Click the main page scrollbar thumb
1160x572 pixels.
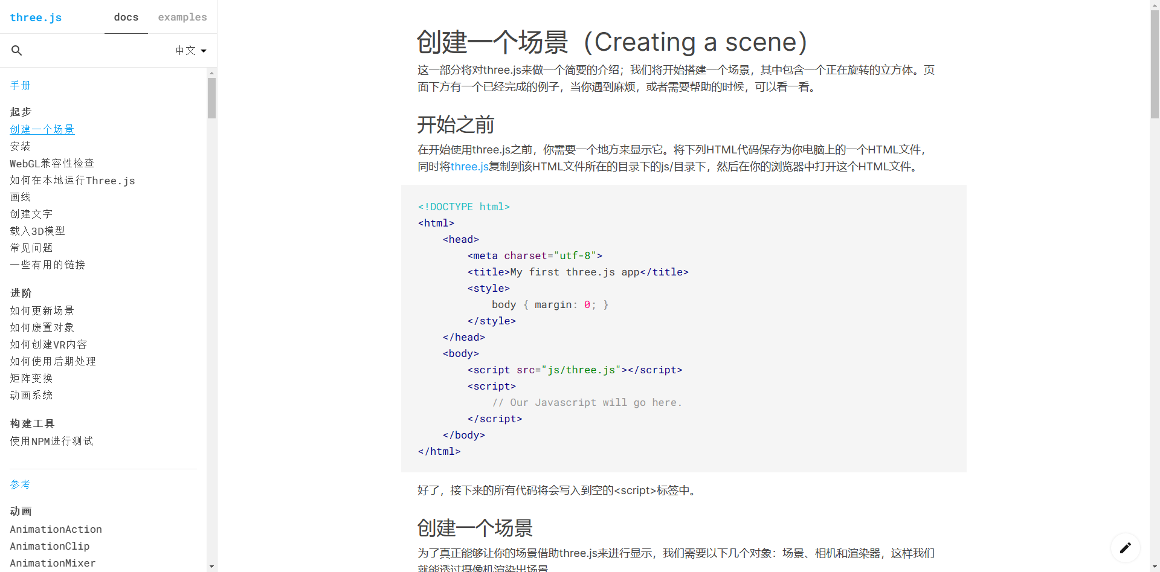(1155, 64)
